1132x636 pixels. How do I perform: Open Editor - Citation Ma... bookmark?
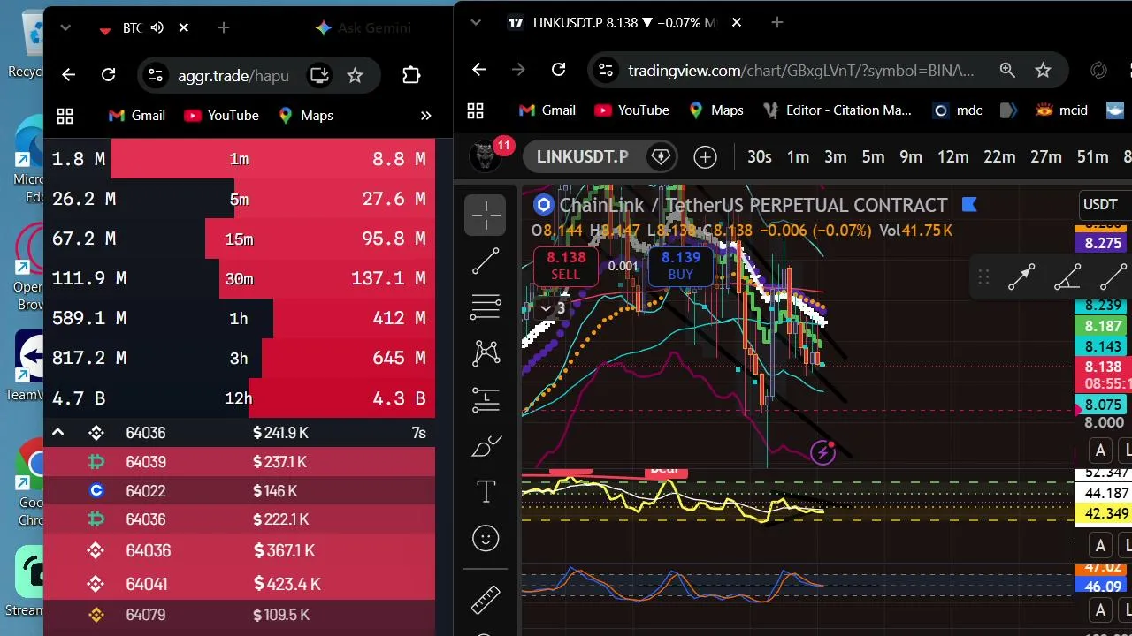point(838,110)
